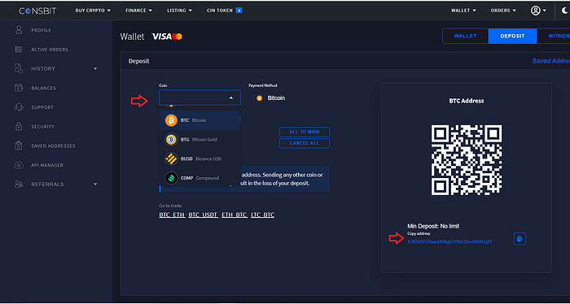Viewport: 570px width, 304px height.
Task: Open the Wallet top-bar dropdown
Action: pyautogui.click(x=463, y=11)
